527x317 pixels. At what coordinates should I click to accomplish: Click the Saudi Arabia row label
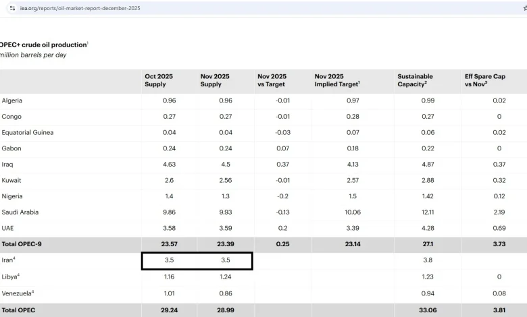(21, 212)
